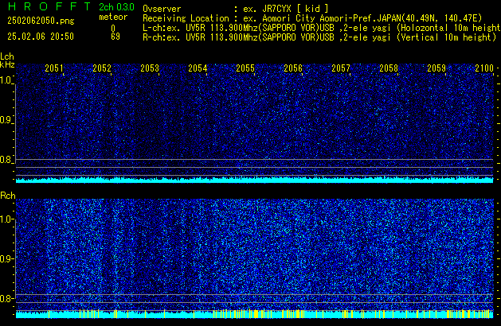The width and height of the screenshot is (501, 326).
Task: Click the Lch cyan signal level strip
Action: point(254,180)
